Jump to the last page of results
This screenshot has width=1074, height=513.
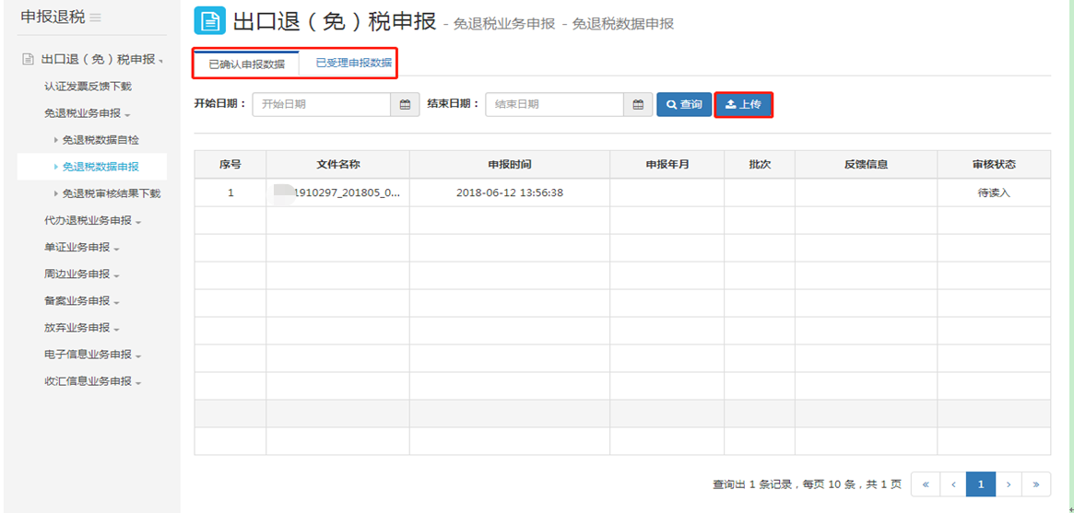1036,484
